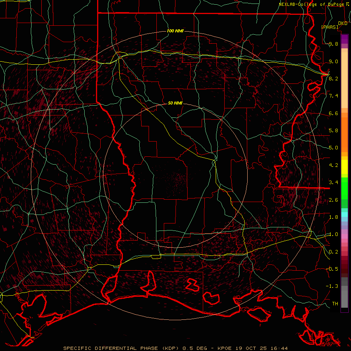Screen dimensions: 351x351
Task: Click the 8.2 scale value
Action: point(333,78)
